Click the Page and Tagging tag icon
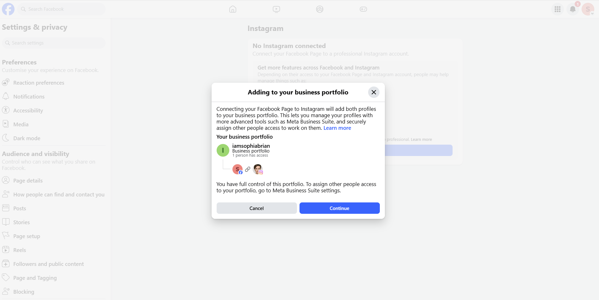This screenshot has width=599, height=300. point(6,277)
